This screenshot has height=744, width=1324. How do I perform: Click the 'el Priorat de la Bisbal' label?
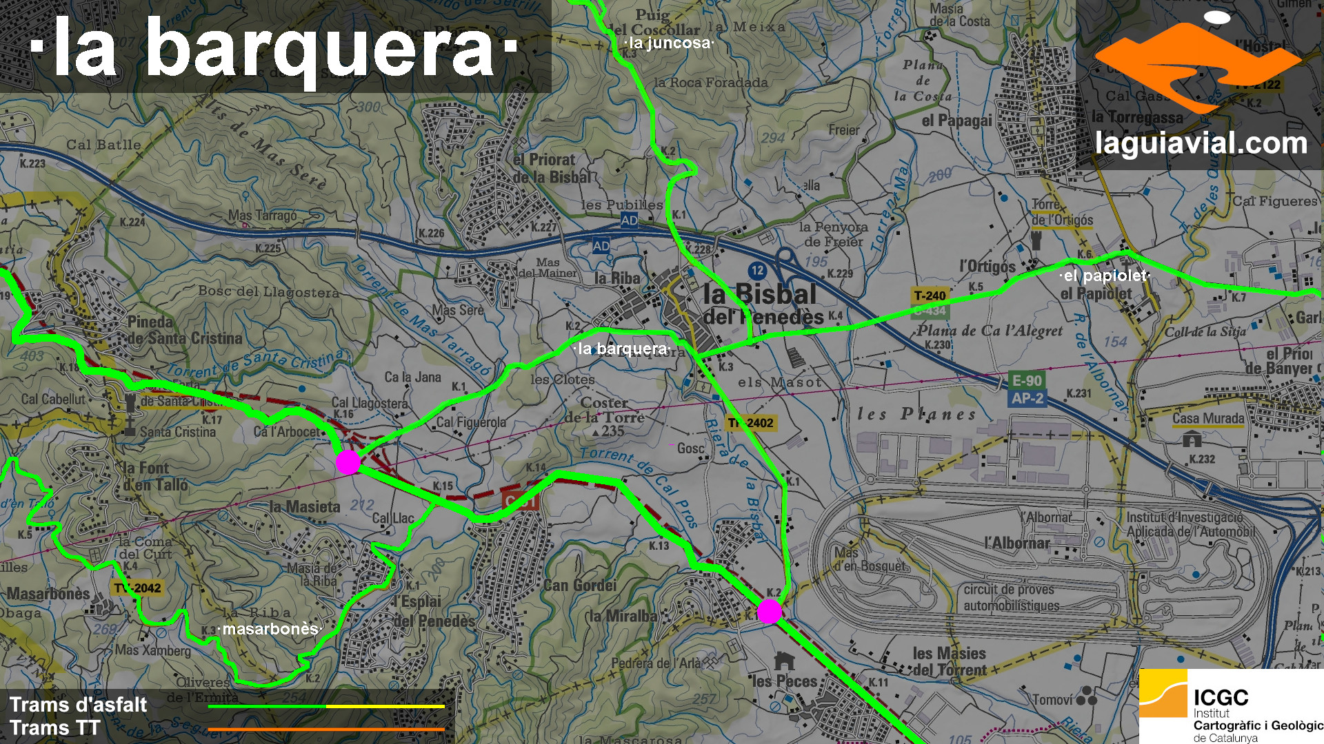pyautogui.click(x=553, y=168)
